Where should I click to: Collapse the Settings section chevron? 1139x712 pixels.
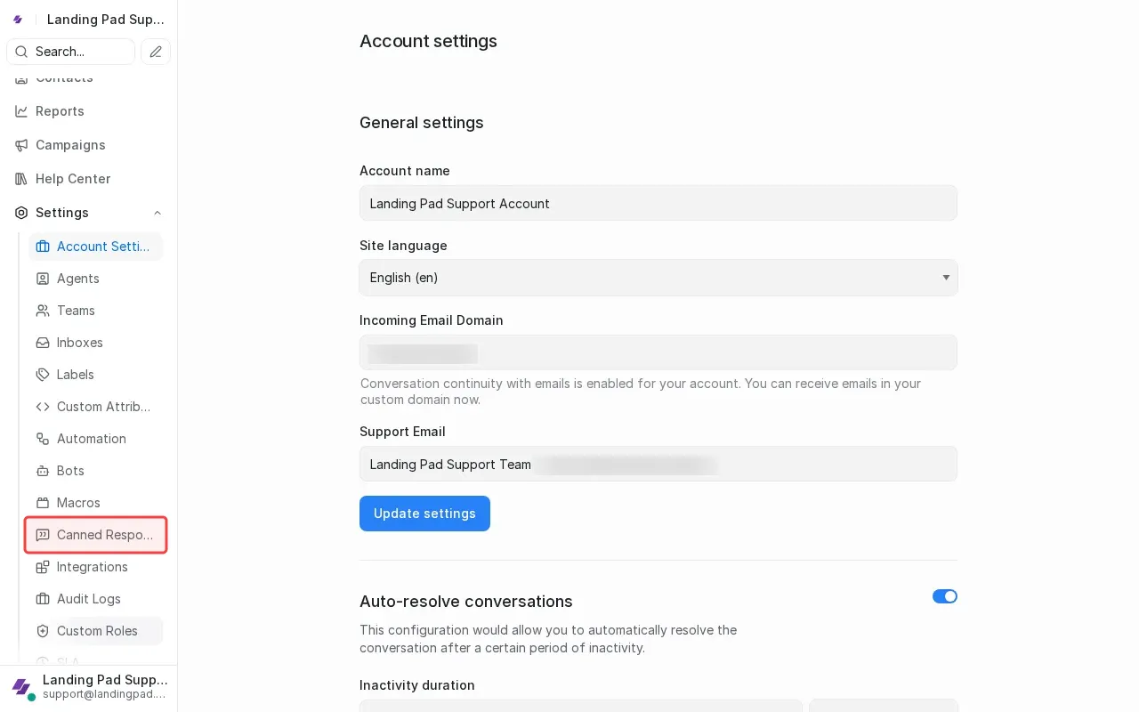point(158,213)
